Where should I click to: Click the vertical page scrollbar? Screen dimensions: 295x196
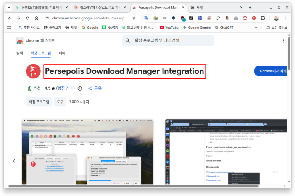(289, 53)
